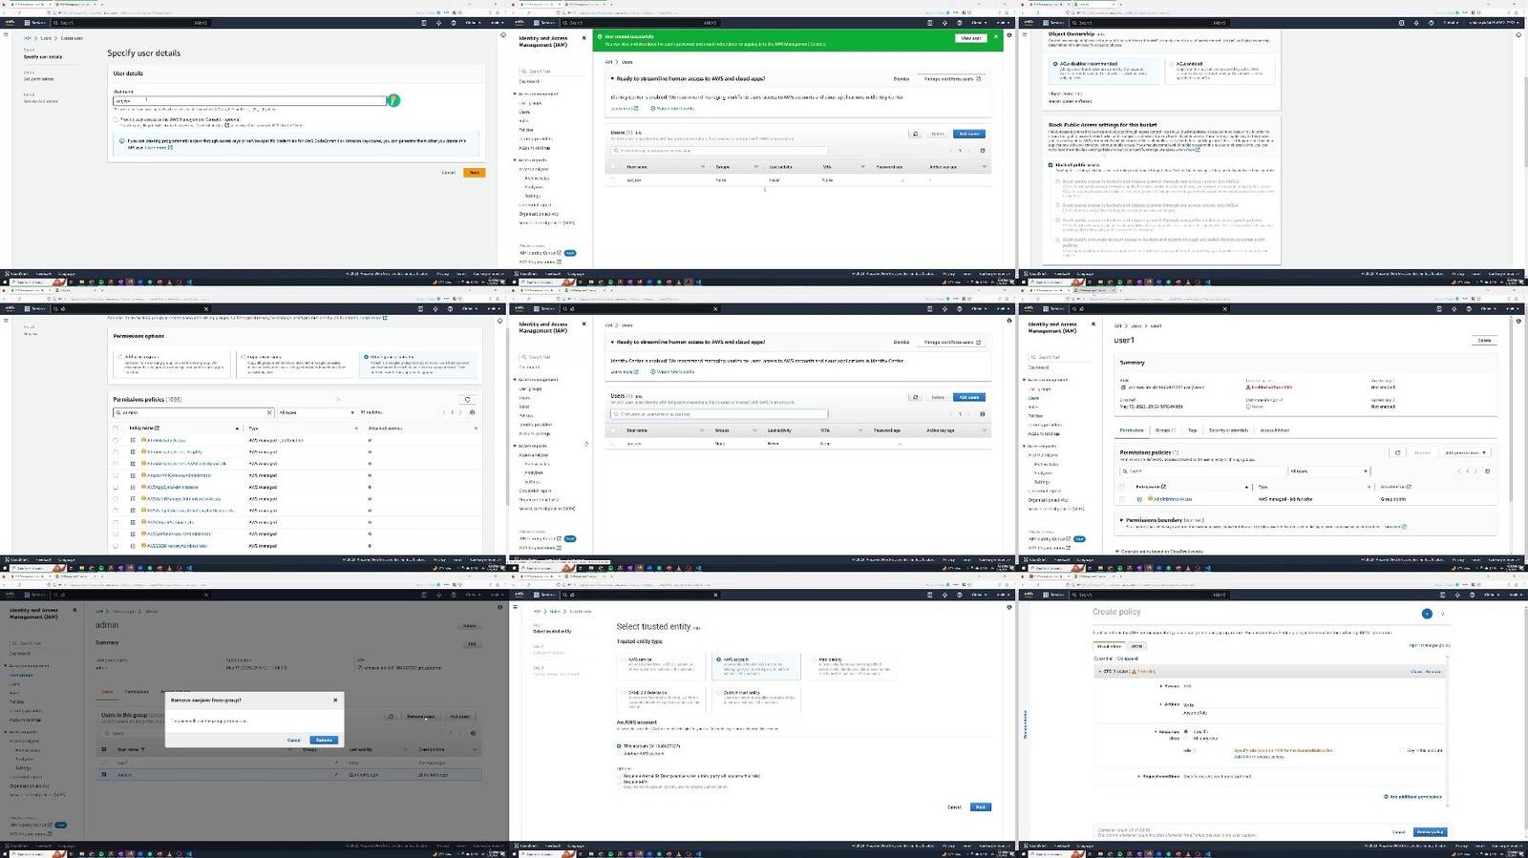Switch to JSON tab in Create policy editor
1528x858 pixels.
pos(1136,646)
